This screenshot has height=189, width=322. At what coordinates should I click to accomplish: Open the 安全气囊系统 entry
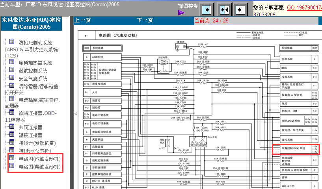pyautogui.click(x=33, y=79)
